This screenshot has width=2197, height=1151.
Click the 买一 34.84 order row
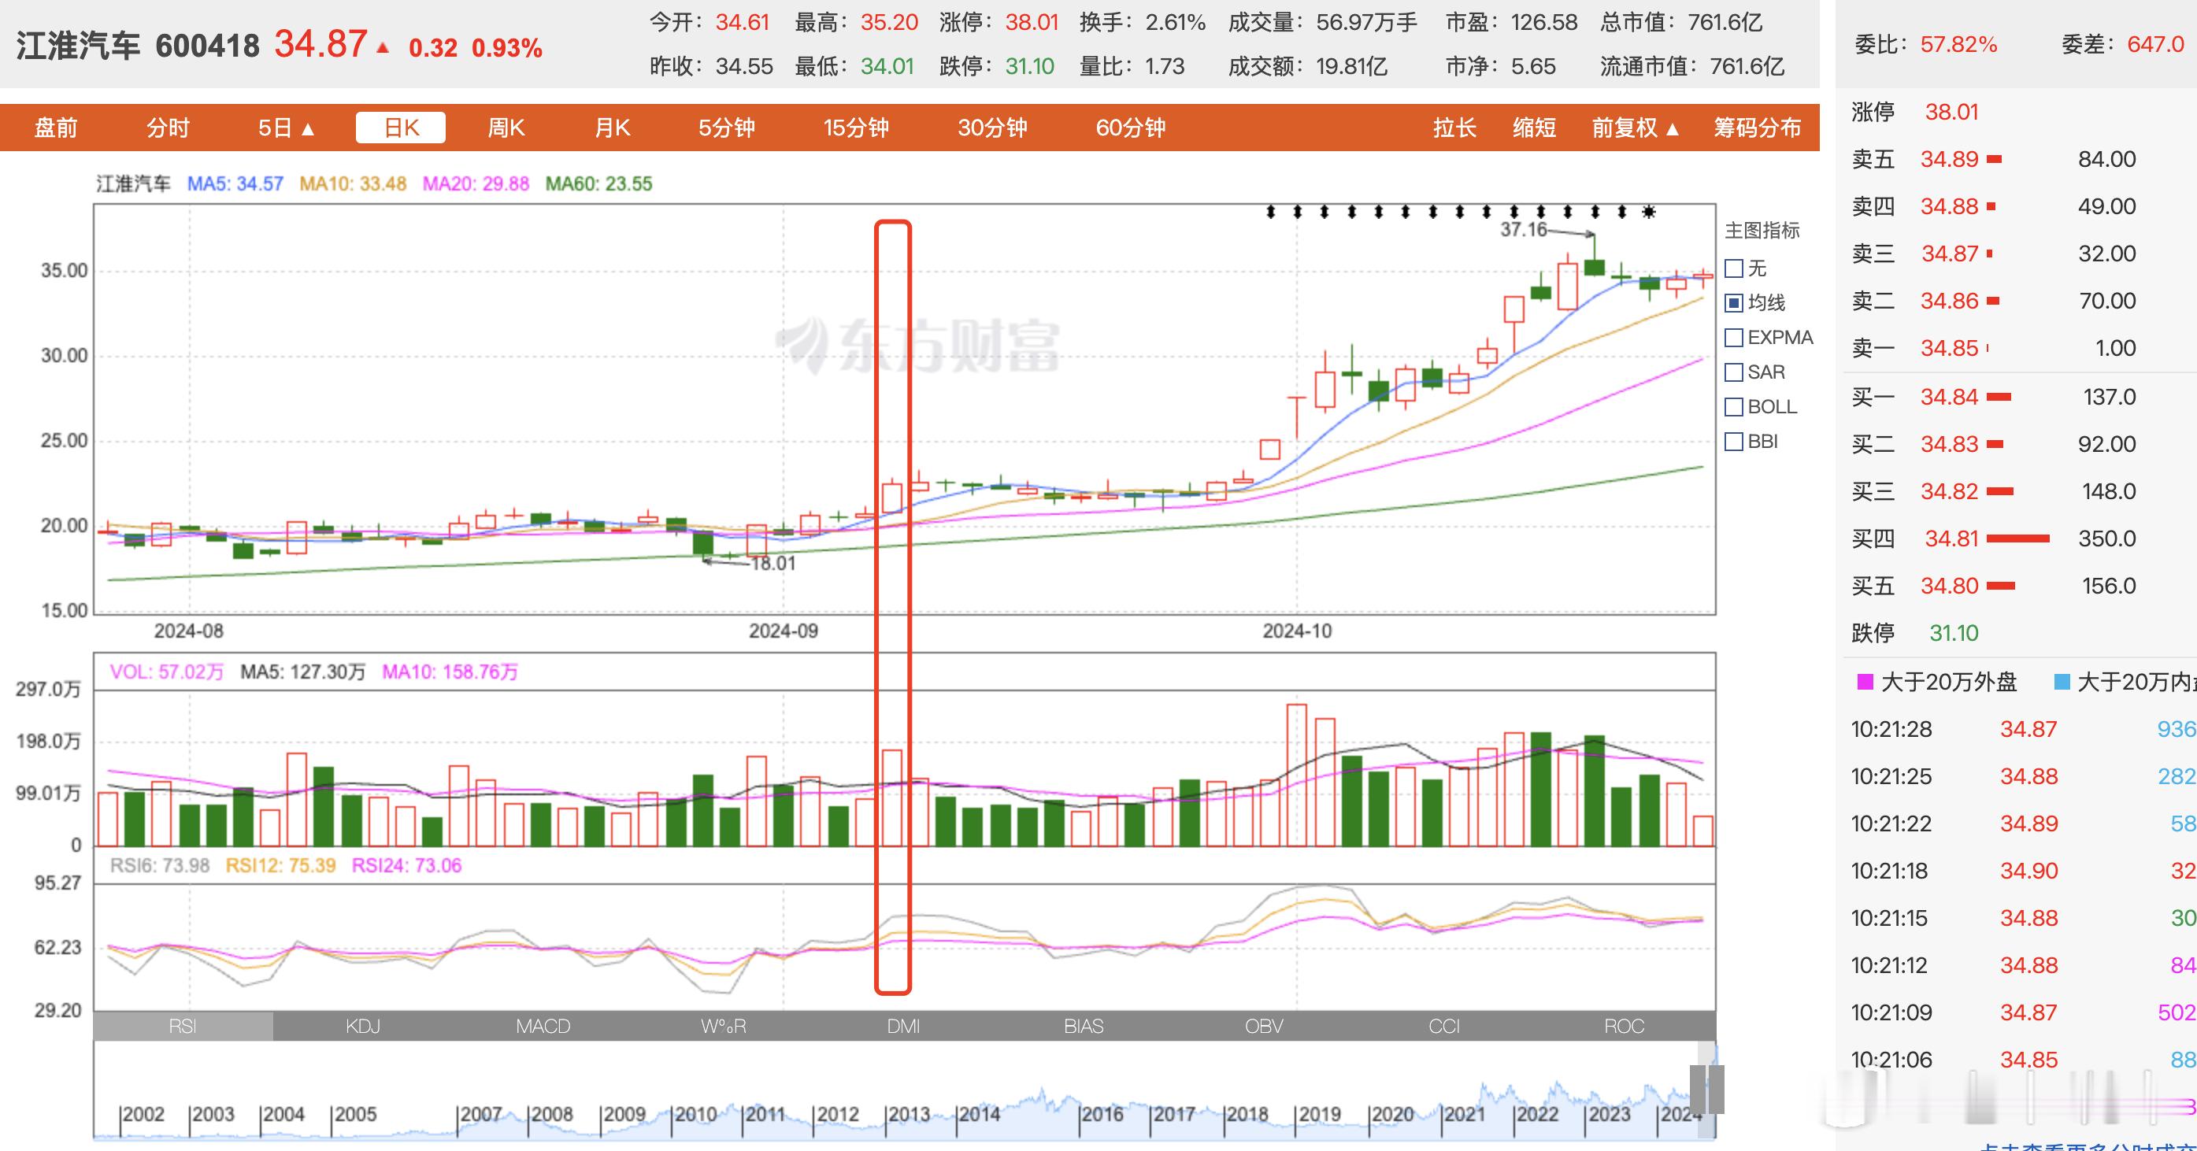pos(1994,398)
